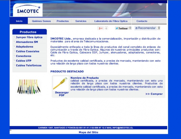
Task: Select Conectores in the product list
Action: [24, 56]
